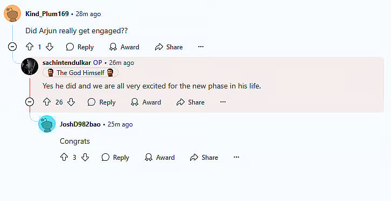The image size is (391, 201).
Task: Select the The God Himself flair
Action: click(x=80, y=73)
